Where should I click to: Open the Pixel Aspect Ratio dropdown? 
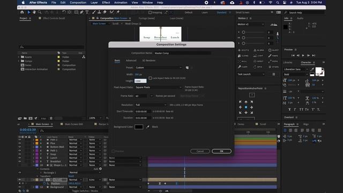point(159,87)
